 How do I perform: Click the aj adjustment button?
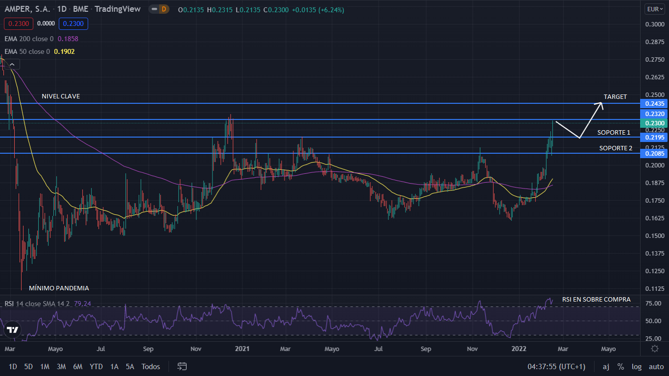(606, 366)
